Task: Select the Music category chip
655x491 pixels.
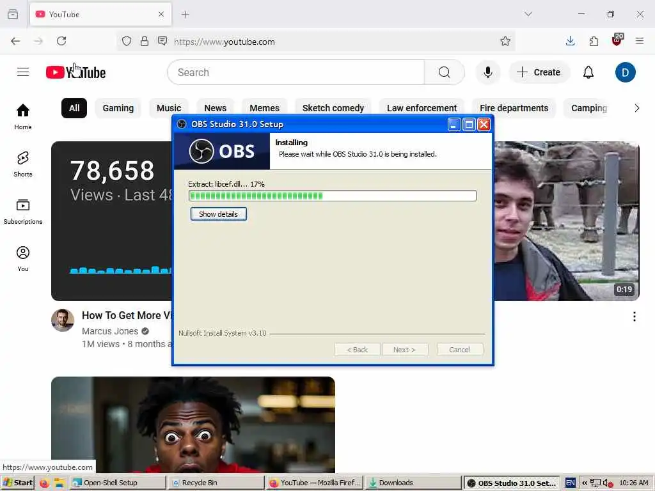Action: [x=169, y=108]
